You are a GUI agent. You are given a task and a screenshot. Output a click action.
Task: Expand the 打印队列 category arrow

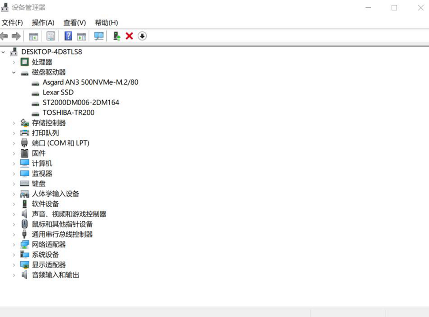tap(14, 133)
